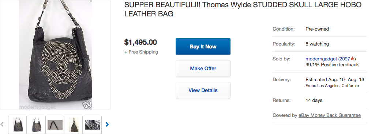This screenshot has height=138, width=371.
Task: Click the $1,495.00 price text
Action: click(140, 42)
